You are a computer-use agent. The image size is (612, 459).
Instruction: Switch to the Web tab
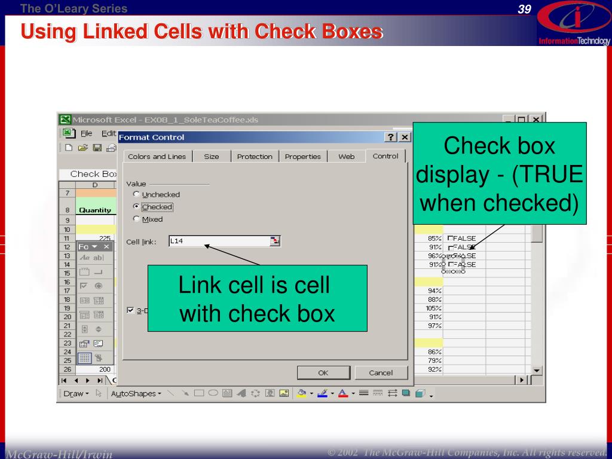(x=347, y=157)
